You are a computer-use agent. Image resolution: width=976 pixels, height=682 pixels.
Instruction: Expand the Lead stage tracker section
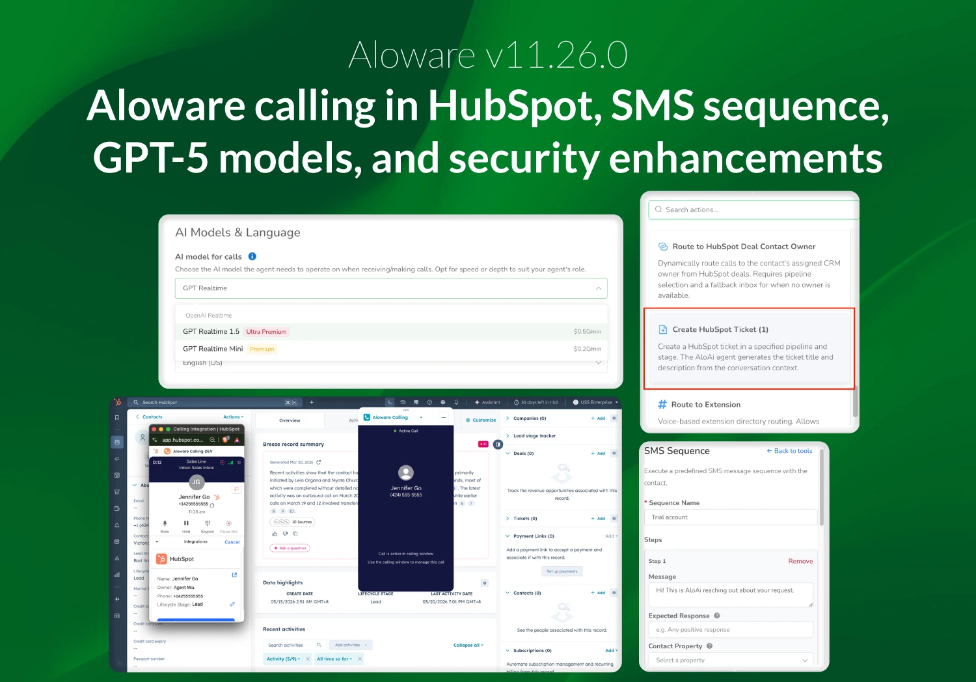coord(508,436)
